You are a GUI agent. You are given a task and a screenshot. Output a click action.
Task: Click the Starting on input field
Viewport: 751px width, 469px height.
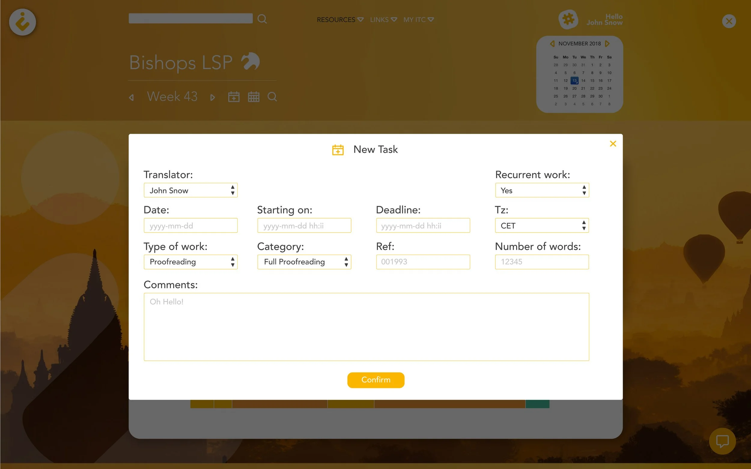click(304, 226)
